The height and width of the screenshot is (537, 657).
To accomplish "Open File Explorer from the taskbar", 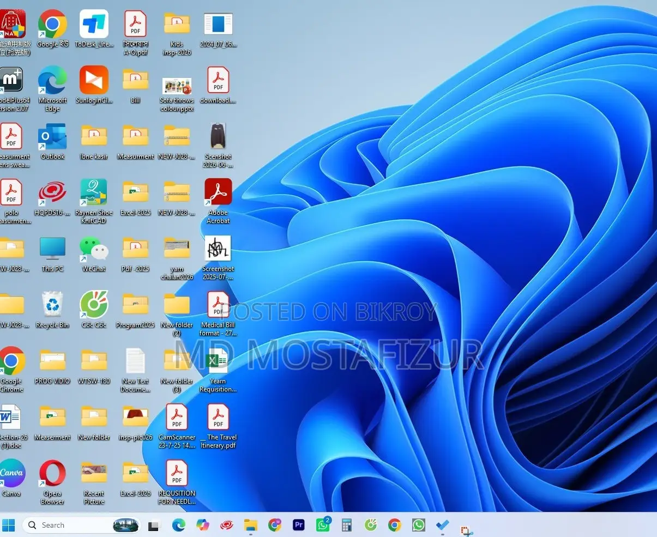I will coord(251,525).
